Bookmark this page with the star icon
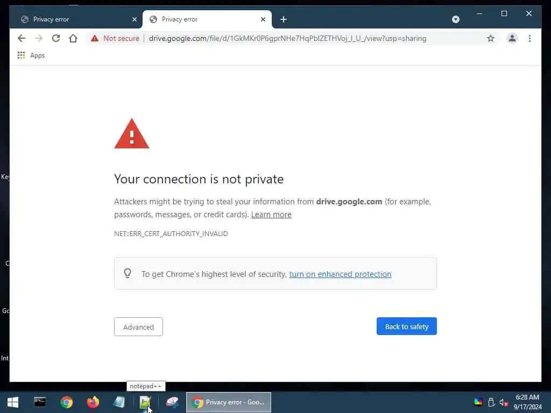 pyautogui.click(x=491, y=38)
